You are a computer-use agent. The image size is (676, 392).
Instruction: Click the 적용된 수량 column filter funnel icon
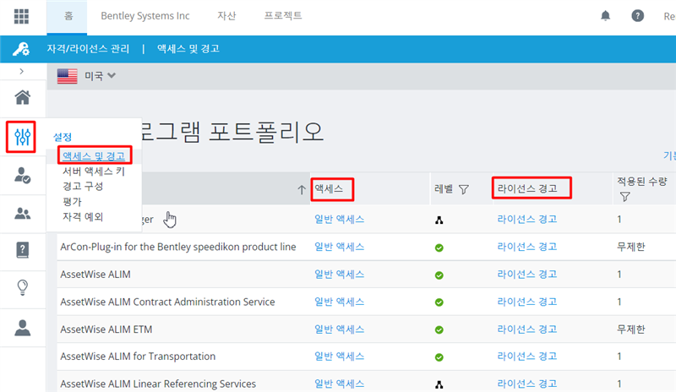[x=624, y=197]
